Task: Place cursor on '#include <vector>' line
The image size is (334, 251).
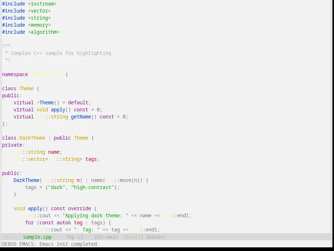Action: click(x=26, y=11)
